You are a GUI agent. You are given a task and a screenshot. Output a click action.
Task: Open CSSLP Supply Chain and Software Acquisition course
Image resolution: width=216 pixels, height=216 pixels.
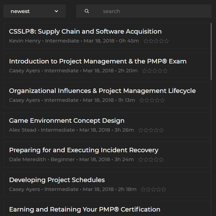tap(85, 32)
